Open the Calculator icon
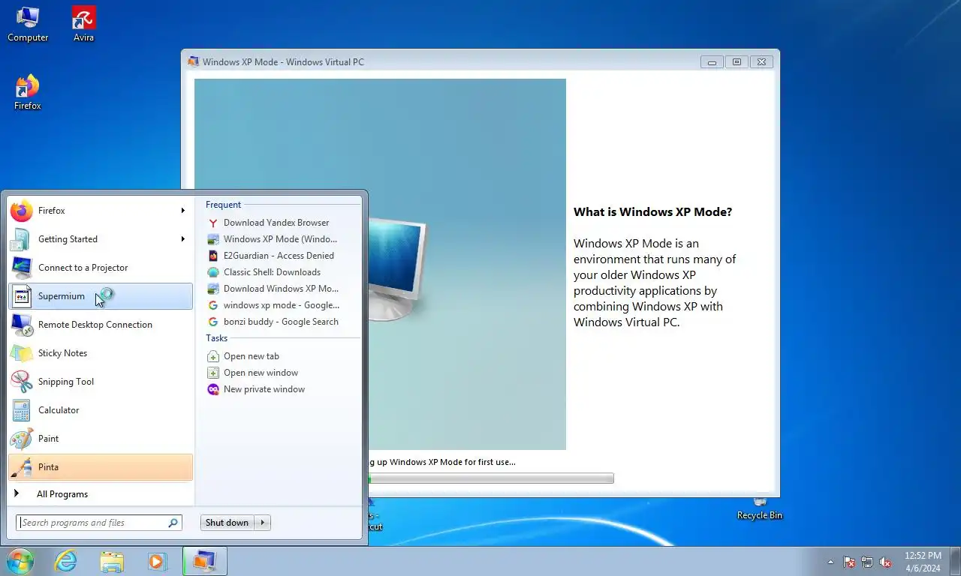Screen dimensions: 961x576 pyautogui.click(x=21, y=410)
